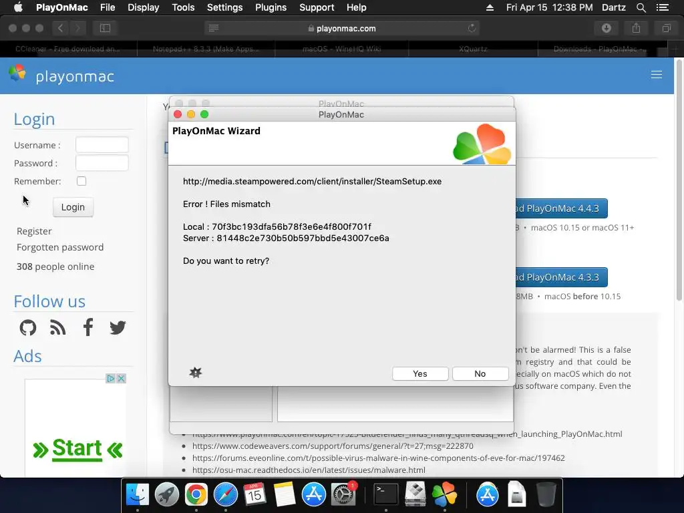Open the Safari downloads icon

tap(607, 28)
